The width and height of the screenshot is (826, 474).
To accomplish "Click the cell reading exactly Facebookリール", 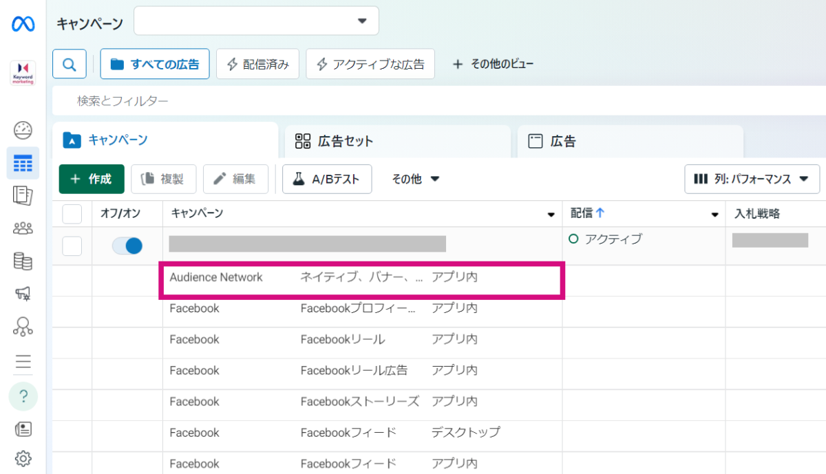I will click(x=343, y=339).
